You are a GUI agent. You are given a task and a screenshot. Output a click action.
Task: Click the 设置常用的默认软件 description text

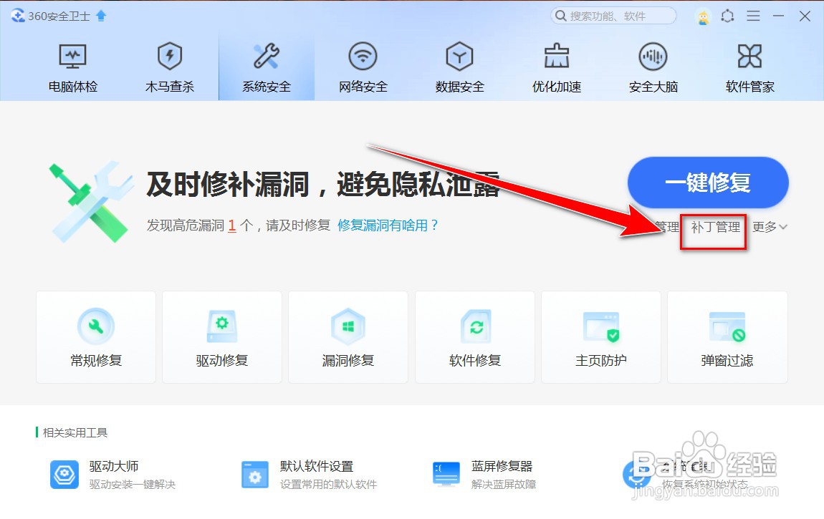tap(328, 485)
